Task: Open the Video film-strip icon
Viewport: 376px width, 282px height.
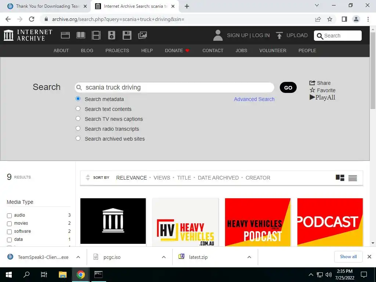Action: tap(96, 35)
